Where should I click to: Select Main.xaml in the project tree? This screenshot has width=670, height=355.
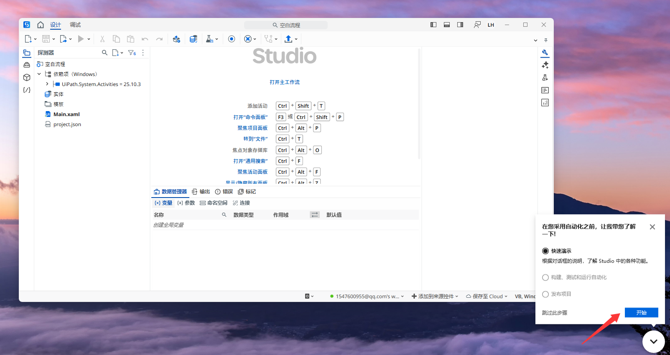[x=66, y=114]
